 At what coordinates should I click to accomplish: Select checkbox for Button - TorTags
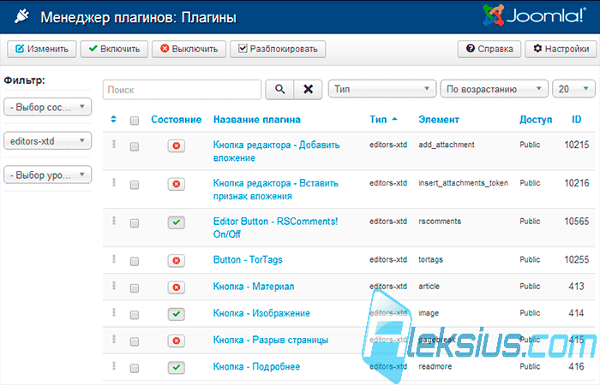135,261
